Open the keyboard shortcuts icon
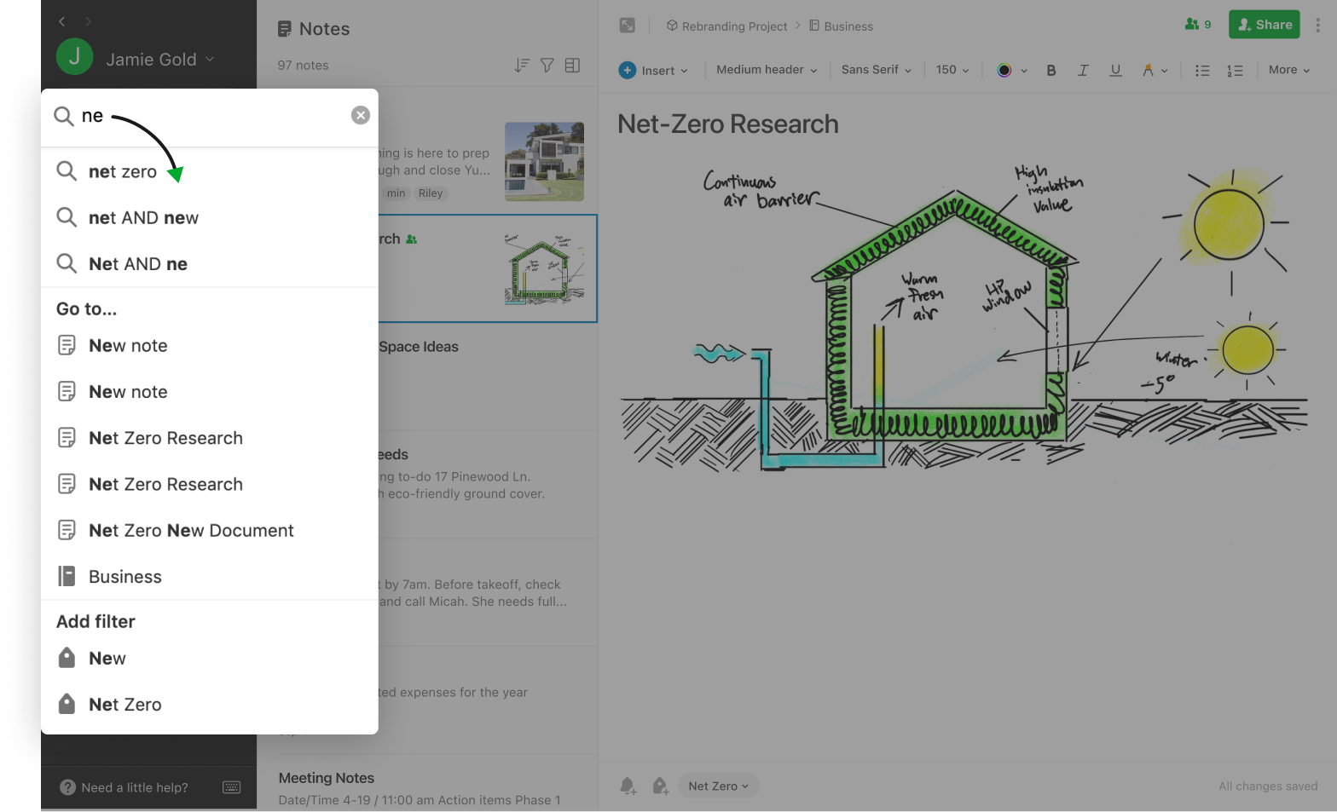The height and width of the screenshot is (812, 1337). [232, 787]
